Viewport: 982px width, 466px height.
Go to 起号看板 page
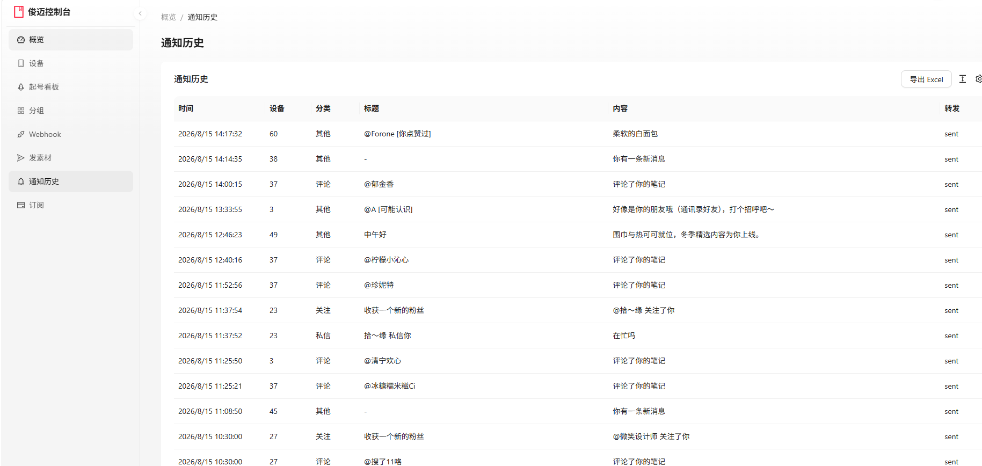[x=71, y=87]
